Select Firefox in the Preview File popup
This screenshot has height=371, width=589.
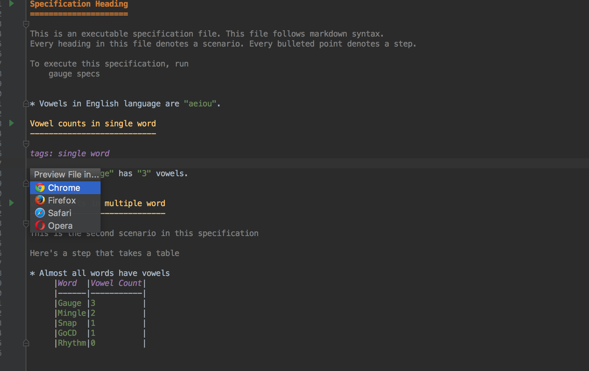click(65, 200)
